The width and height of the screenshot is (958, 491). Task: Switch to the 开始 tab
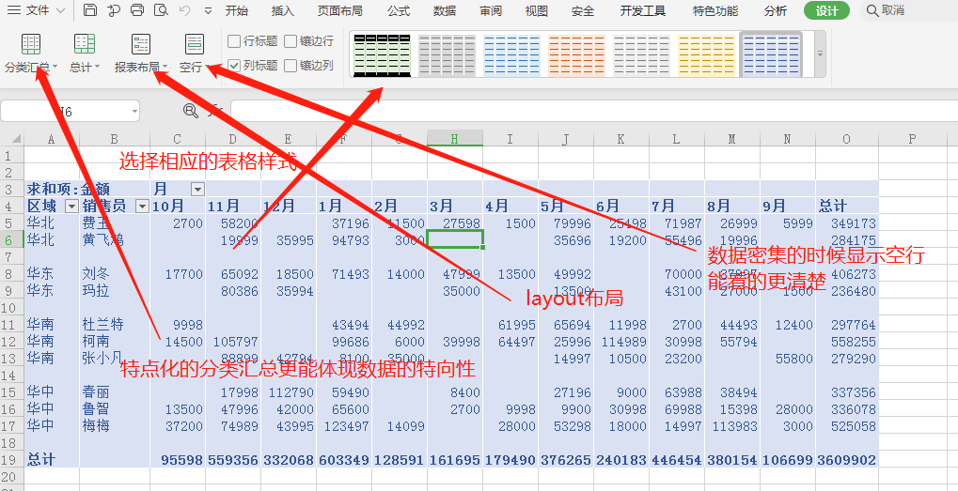[237, 11]
